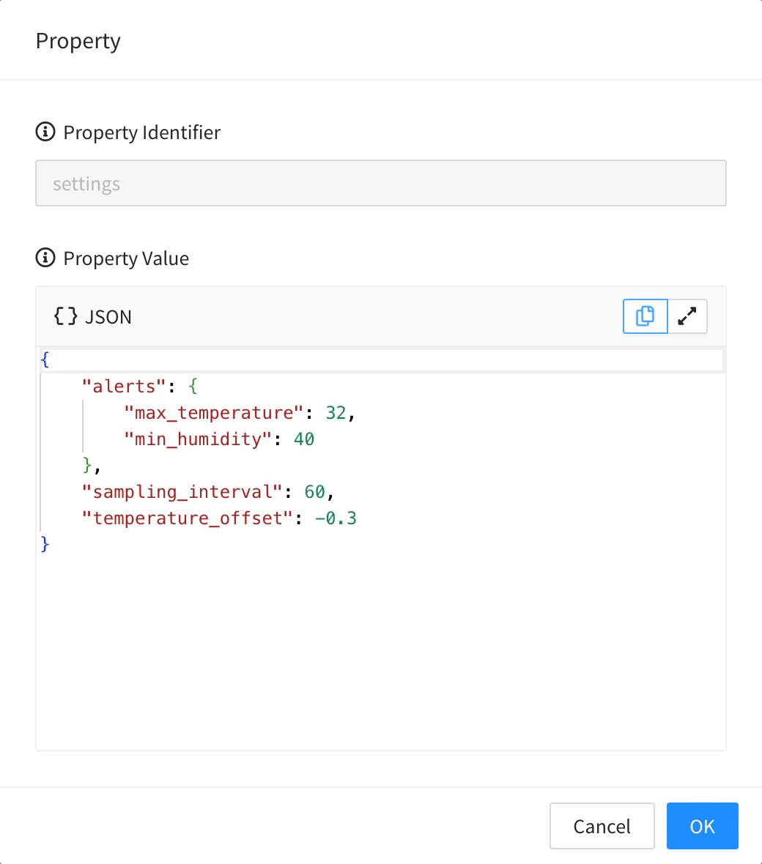Click the settings identifier input field
Viewport: 762px width, 864px height.
tap(381, 184)
